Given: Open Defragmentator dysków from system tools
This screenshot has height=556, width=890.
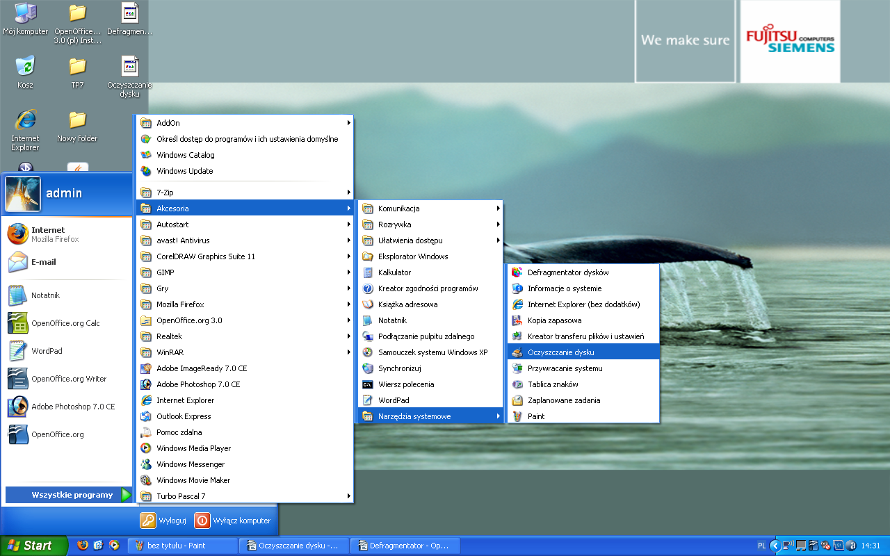Looking at the screenshot, I should pyautogui.click(x=583, y=272).
